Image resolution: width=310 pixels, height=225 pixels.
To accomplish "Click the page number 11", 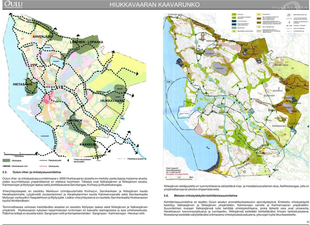I will click(x=308, y=222).
